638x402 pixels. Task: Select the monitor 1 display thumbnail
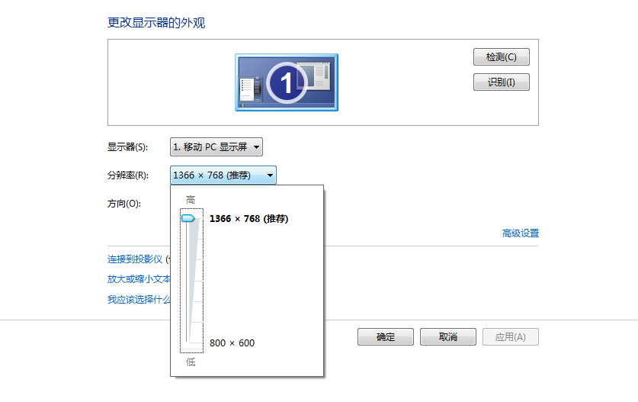(287, 82)
